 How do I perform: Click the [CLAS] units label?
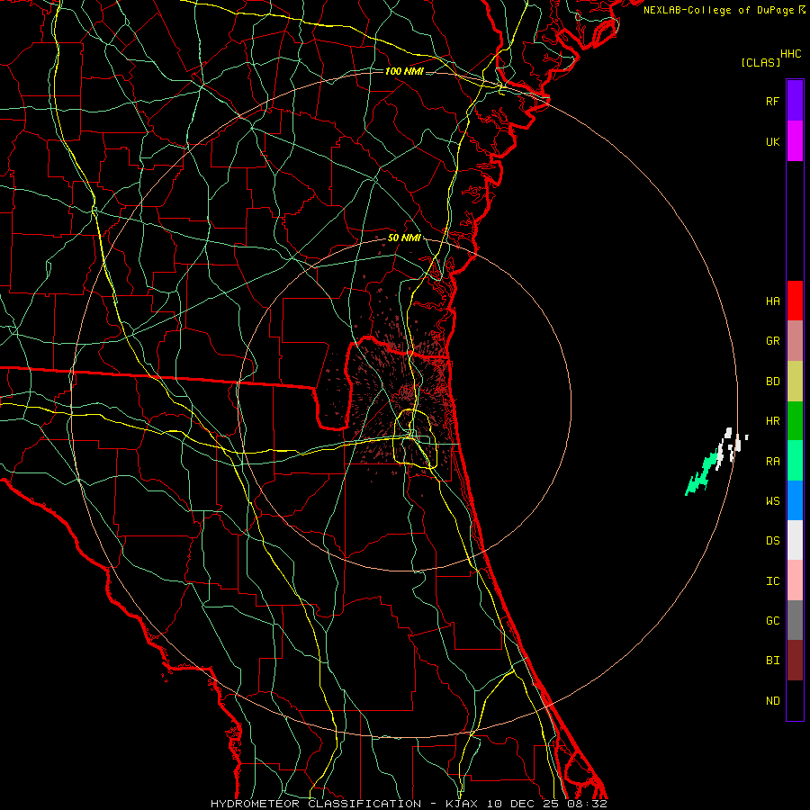pos(760,62)
